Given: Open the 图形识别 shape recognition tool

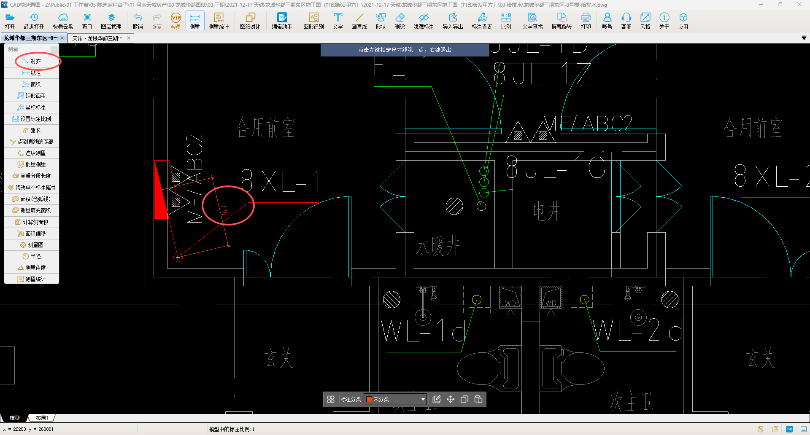Looking at the screenshot, I should tap(313, 21).
